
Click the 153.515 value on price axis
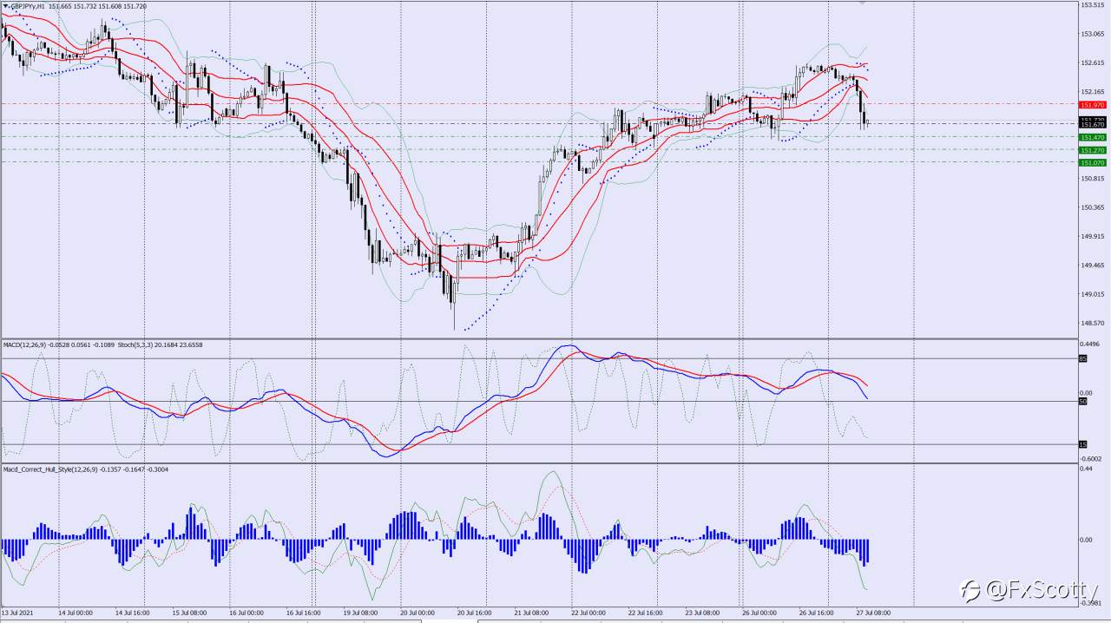1093,5
